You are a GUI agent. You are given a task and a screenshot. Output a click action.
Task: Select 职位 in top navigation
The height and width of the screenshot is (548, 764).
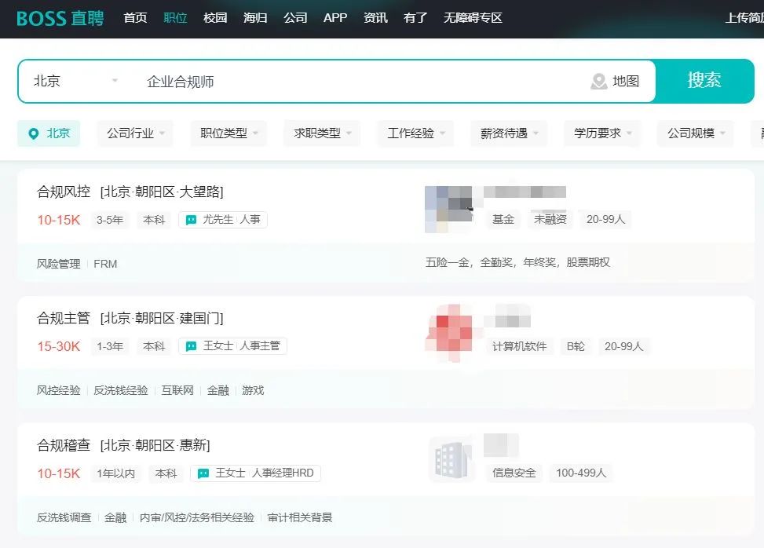tap(175, 18)
